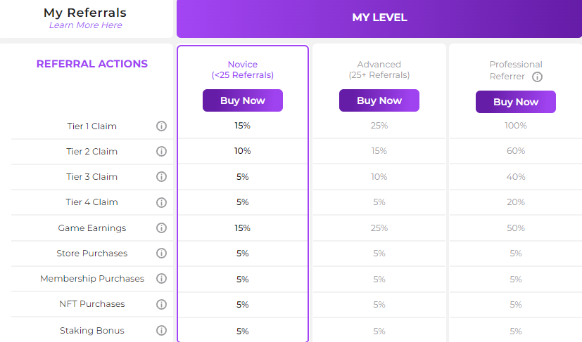The width and height of the screenshot is (582, 342).
Task: Click Buy Now under Professional Referrer
Action: [x=516, y=102]
